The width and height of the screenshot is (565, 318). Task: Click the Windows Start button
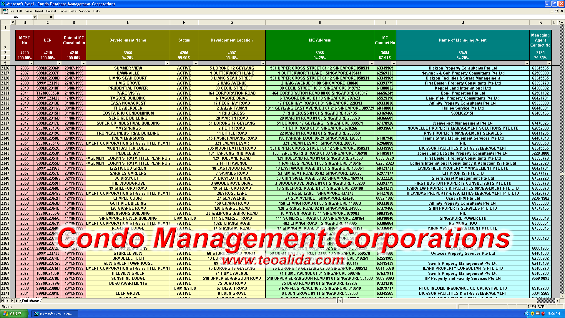click(14, 314)
